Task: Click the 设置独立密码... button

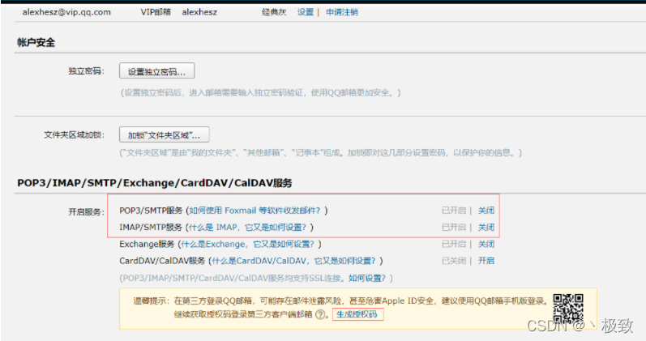Action: coord(157,71)
